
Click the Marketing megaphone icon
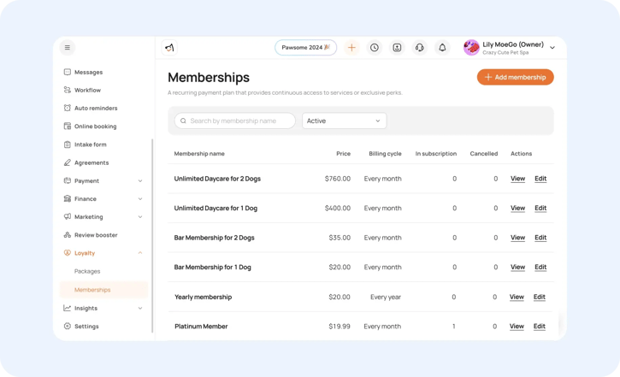pyautogui.click(x=68, y=216)
